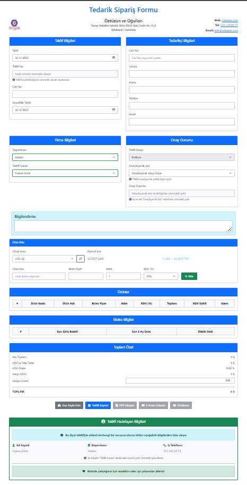Open the Onaylayacak Kişi dropdown
The height and width of the screenshot is (485, 247).
(x=182, y=173)
